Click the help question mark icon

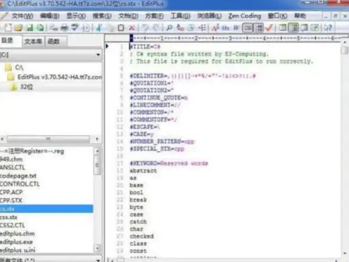point(328,28)
